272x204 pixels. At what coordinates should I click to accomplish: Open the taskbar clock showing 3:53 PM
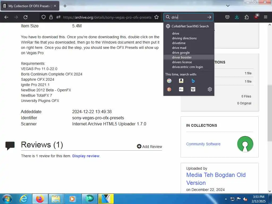[258, 199]
